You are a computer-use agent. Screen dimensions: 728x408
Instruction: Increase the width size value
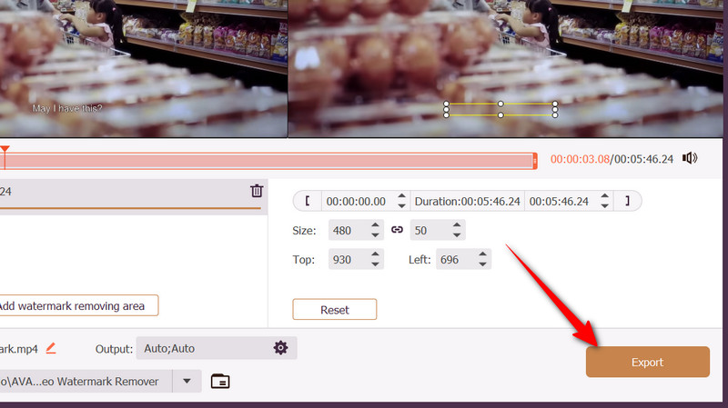click(x=375, y=225)
